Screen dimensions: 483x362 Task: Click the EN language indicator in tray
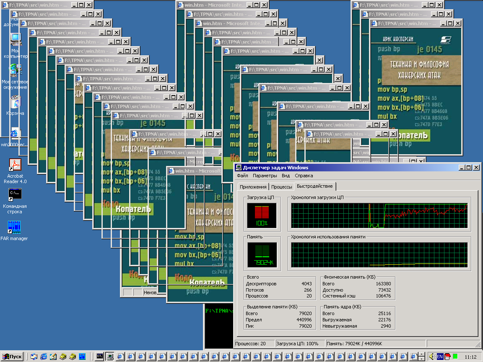coord(440,357)
